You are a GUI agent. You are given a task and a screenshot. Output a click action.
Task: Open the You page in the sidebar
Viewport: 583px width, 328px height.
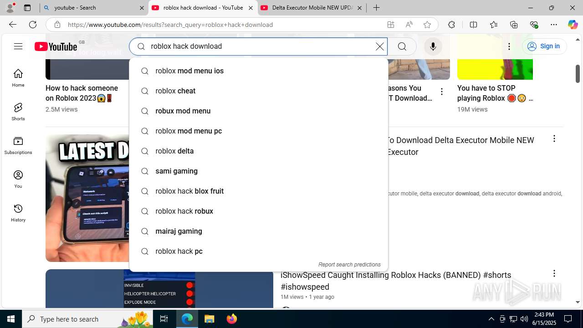click(x=18, y=179)
